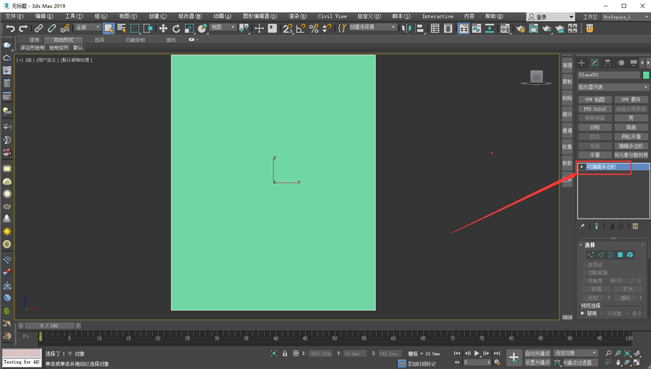
Task: Open the 帮助(H) menu
Action: (494, 16)
